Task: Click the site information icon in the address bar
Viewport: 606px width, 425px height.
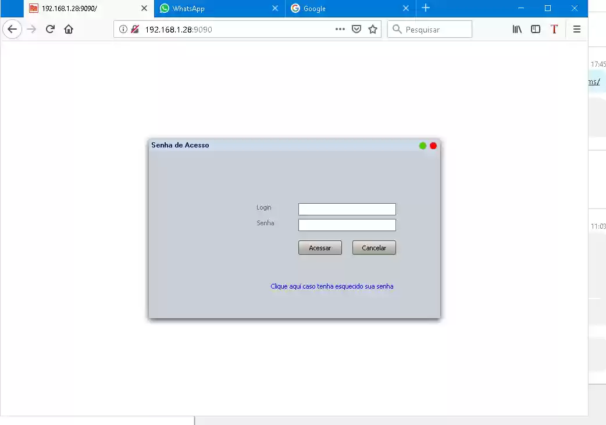Action: point(125,29)
